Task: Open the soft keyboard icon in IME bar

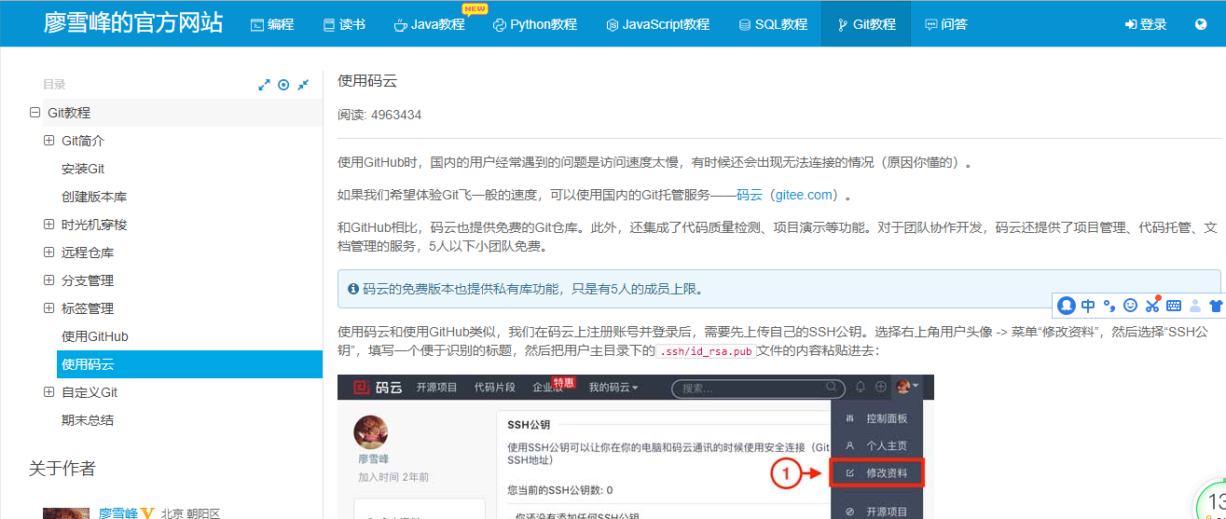Action: [x=1174, y=305]
